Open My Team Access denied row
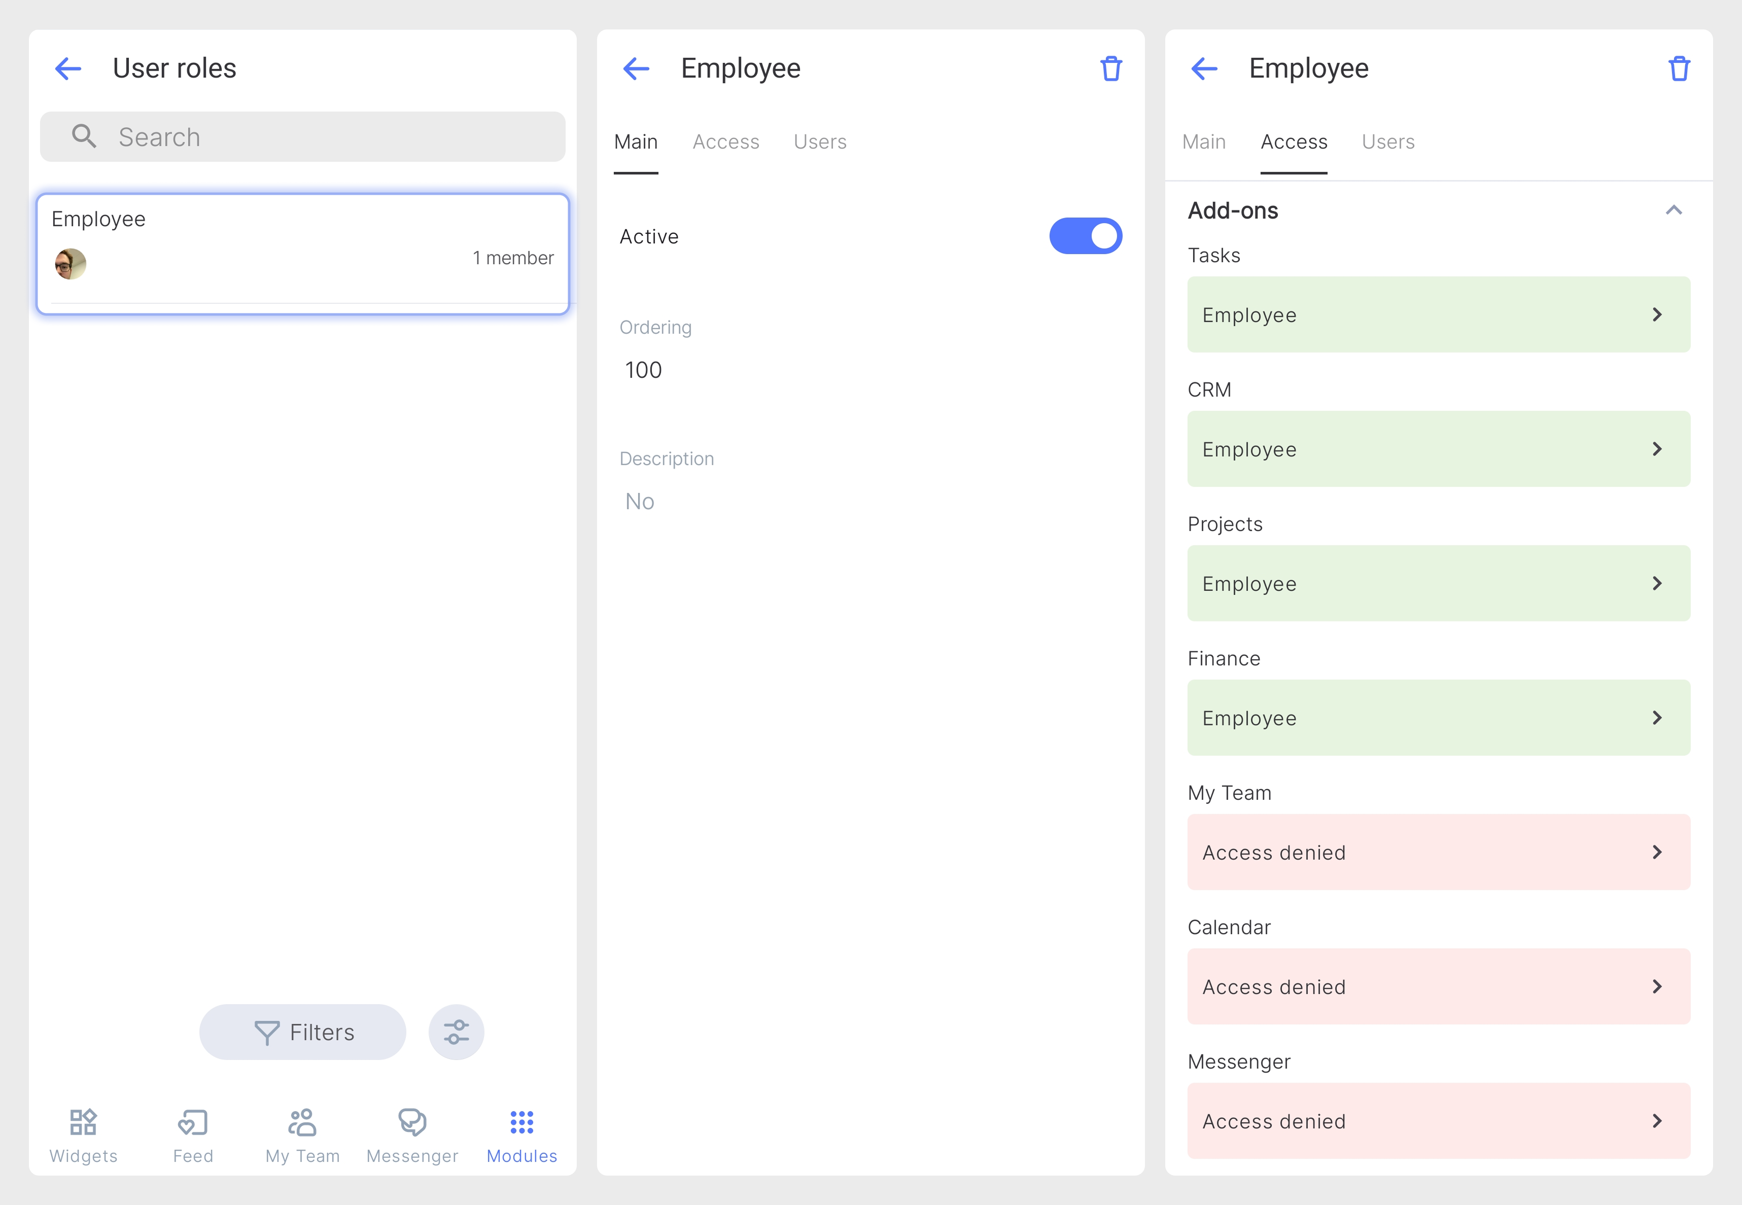Viewport: 1742px width, 1205px height. pos(1438,853)
